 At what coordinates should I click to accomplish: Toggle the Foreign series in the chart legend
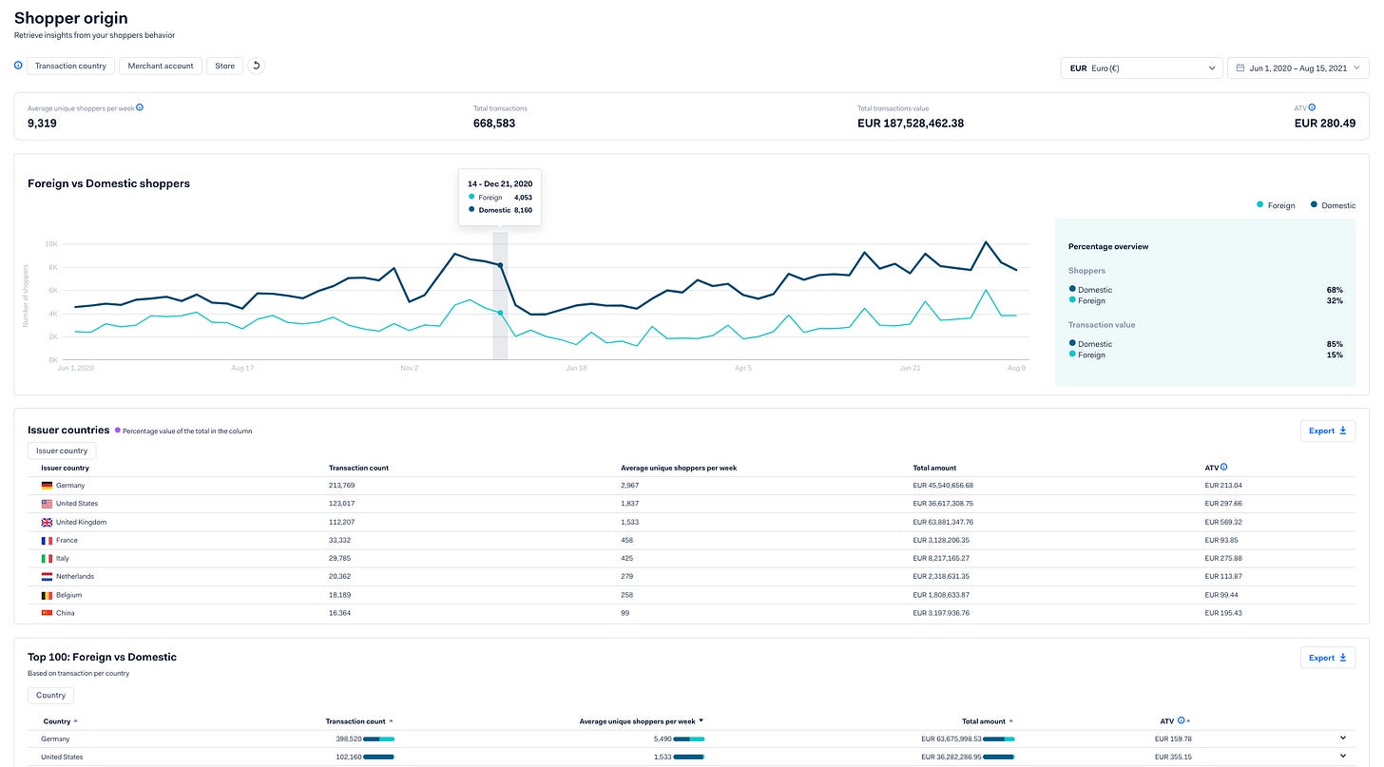pos(1275,205)
